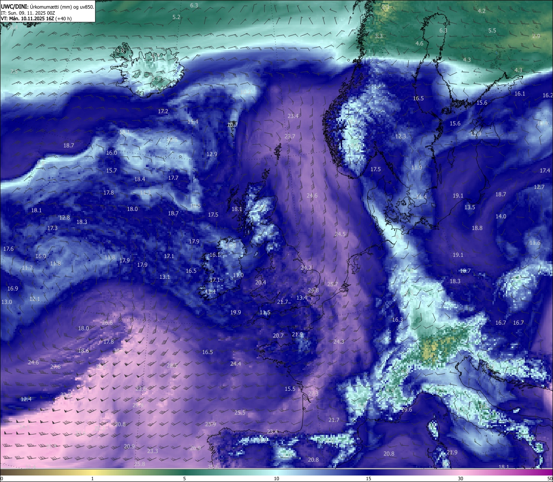Screen dimensions: 553x482
Task: Click the 16.3 value label
Action: point(397,319)
